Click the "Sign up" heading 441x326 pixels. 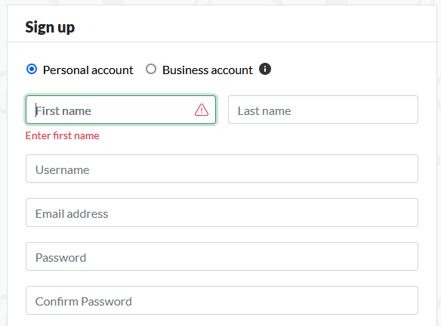[50, 28]
